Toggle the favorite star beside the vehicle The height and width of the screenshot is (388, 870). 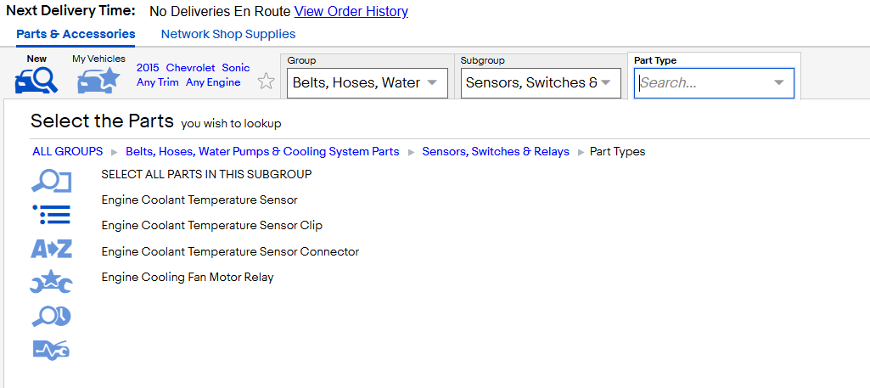click(x=267, y=82)
